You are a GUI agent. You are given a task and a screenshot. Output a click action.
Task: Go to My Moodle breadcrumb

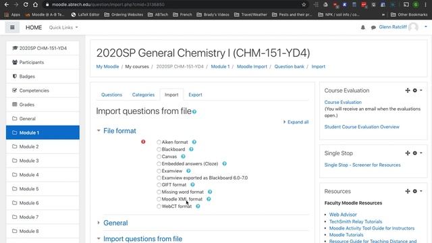107,67
